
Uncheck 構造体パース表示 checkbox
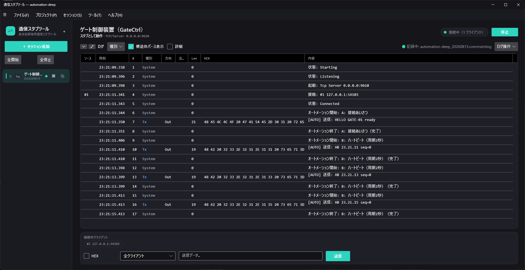tap(131, 47)
